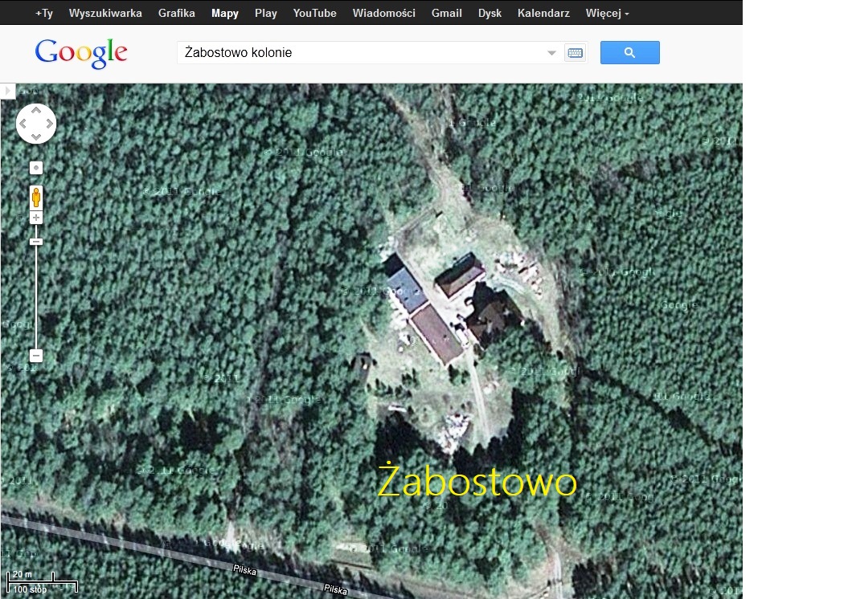Open the on-screen keyboard input tool
Screen dimensions: 848x599
575,53
